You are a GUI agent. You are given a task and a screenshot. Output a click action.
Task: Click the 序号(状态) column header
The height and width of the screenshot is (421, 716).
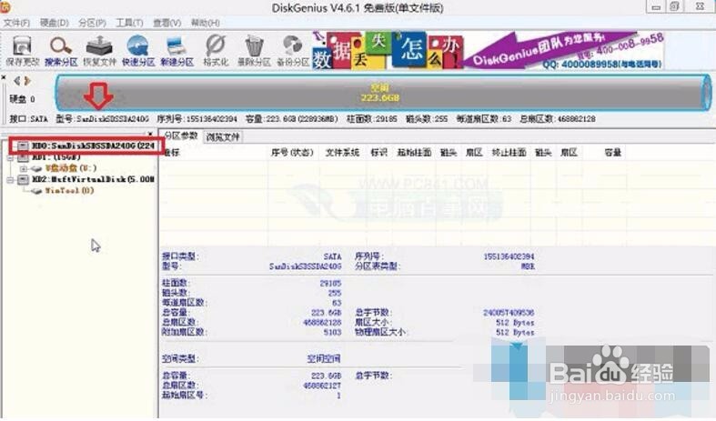(x=292, y=153)
